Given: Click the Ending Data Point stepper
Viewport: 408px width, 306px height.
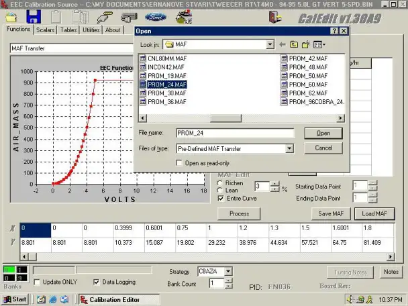Looking at the screenshot, I should tap(372, 198).
